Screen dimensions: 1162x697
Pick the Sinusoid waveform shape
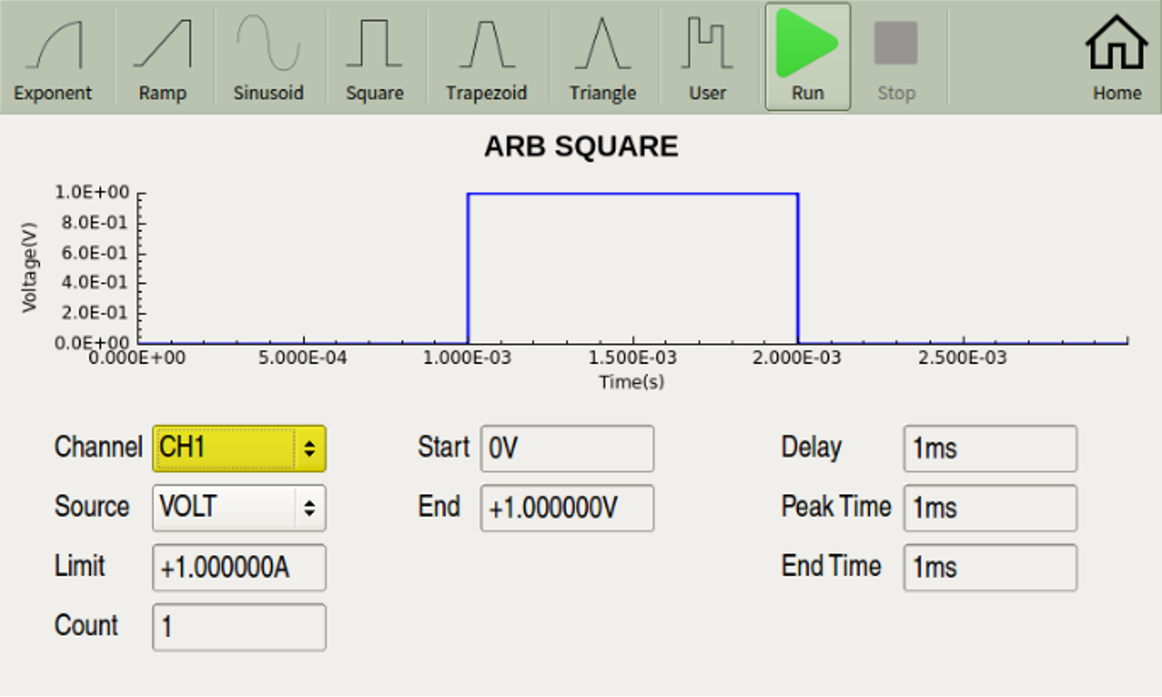268,58
